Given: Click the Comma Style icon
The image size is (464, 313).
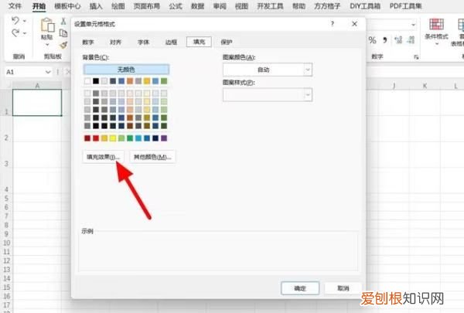Looking at the screenshot, I should point(385,40).
